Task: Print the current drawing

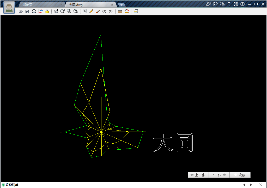Action: tap(34, 11)
